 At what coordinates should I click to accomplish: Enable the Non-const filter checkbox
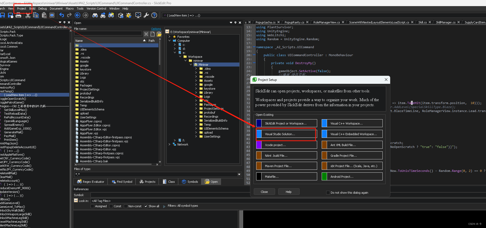point(126,206)
